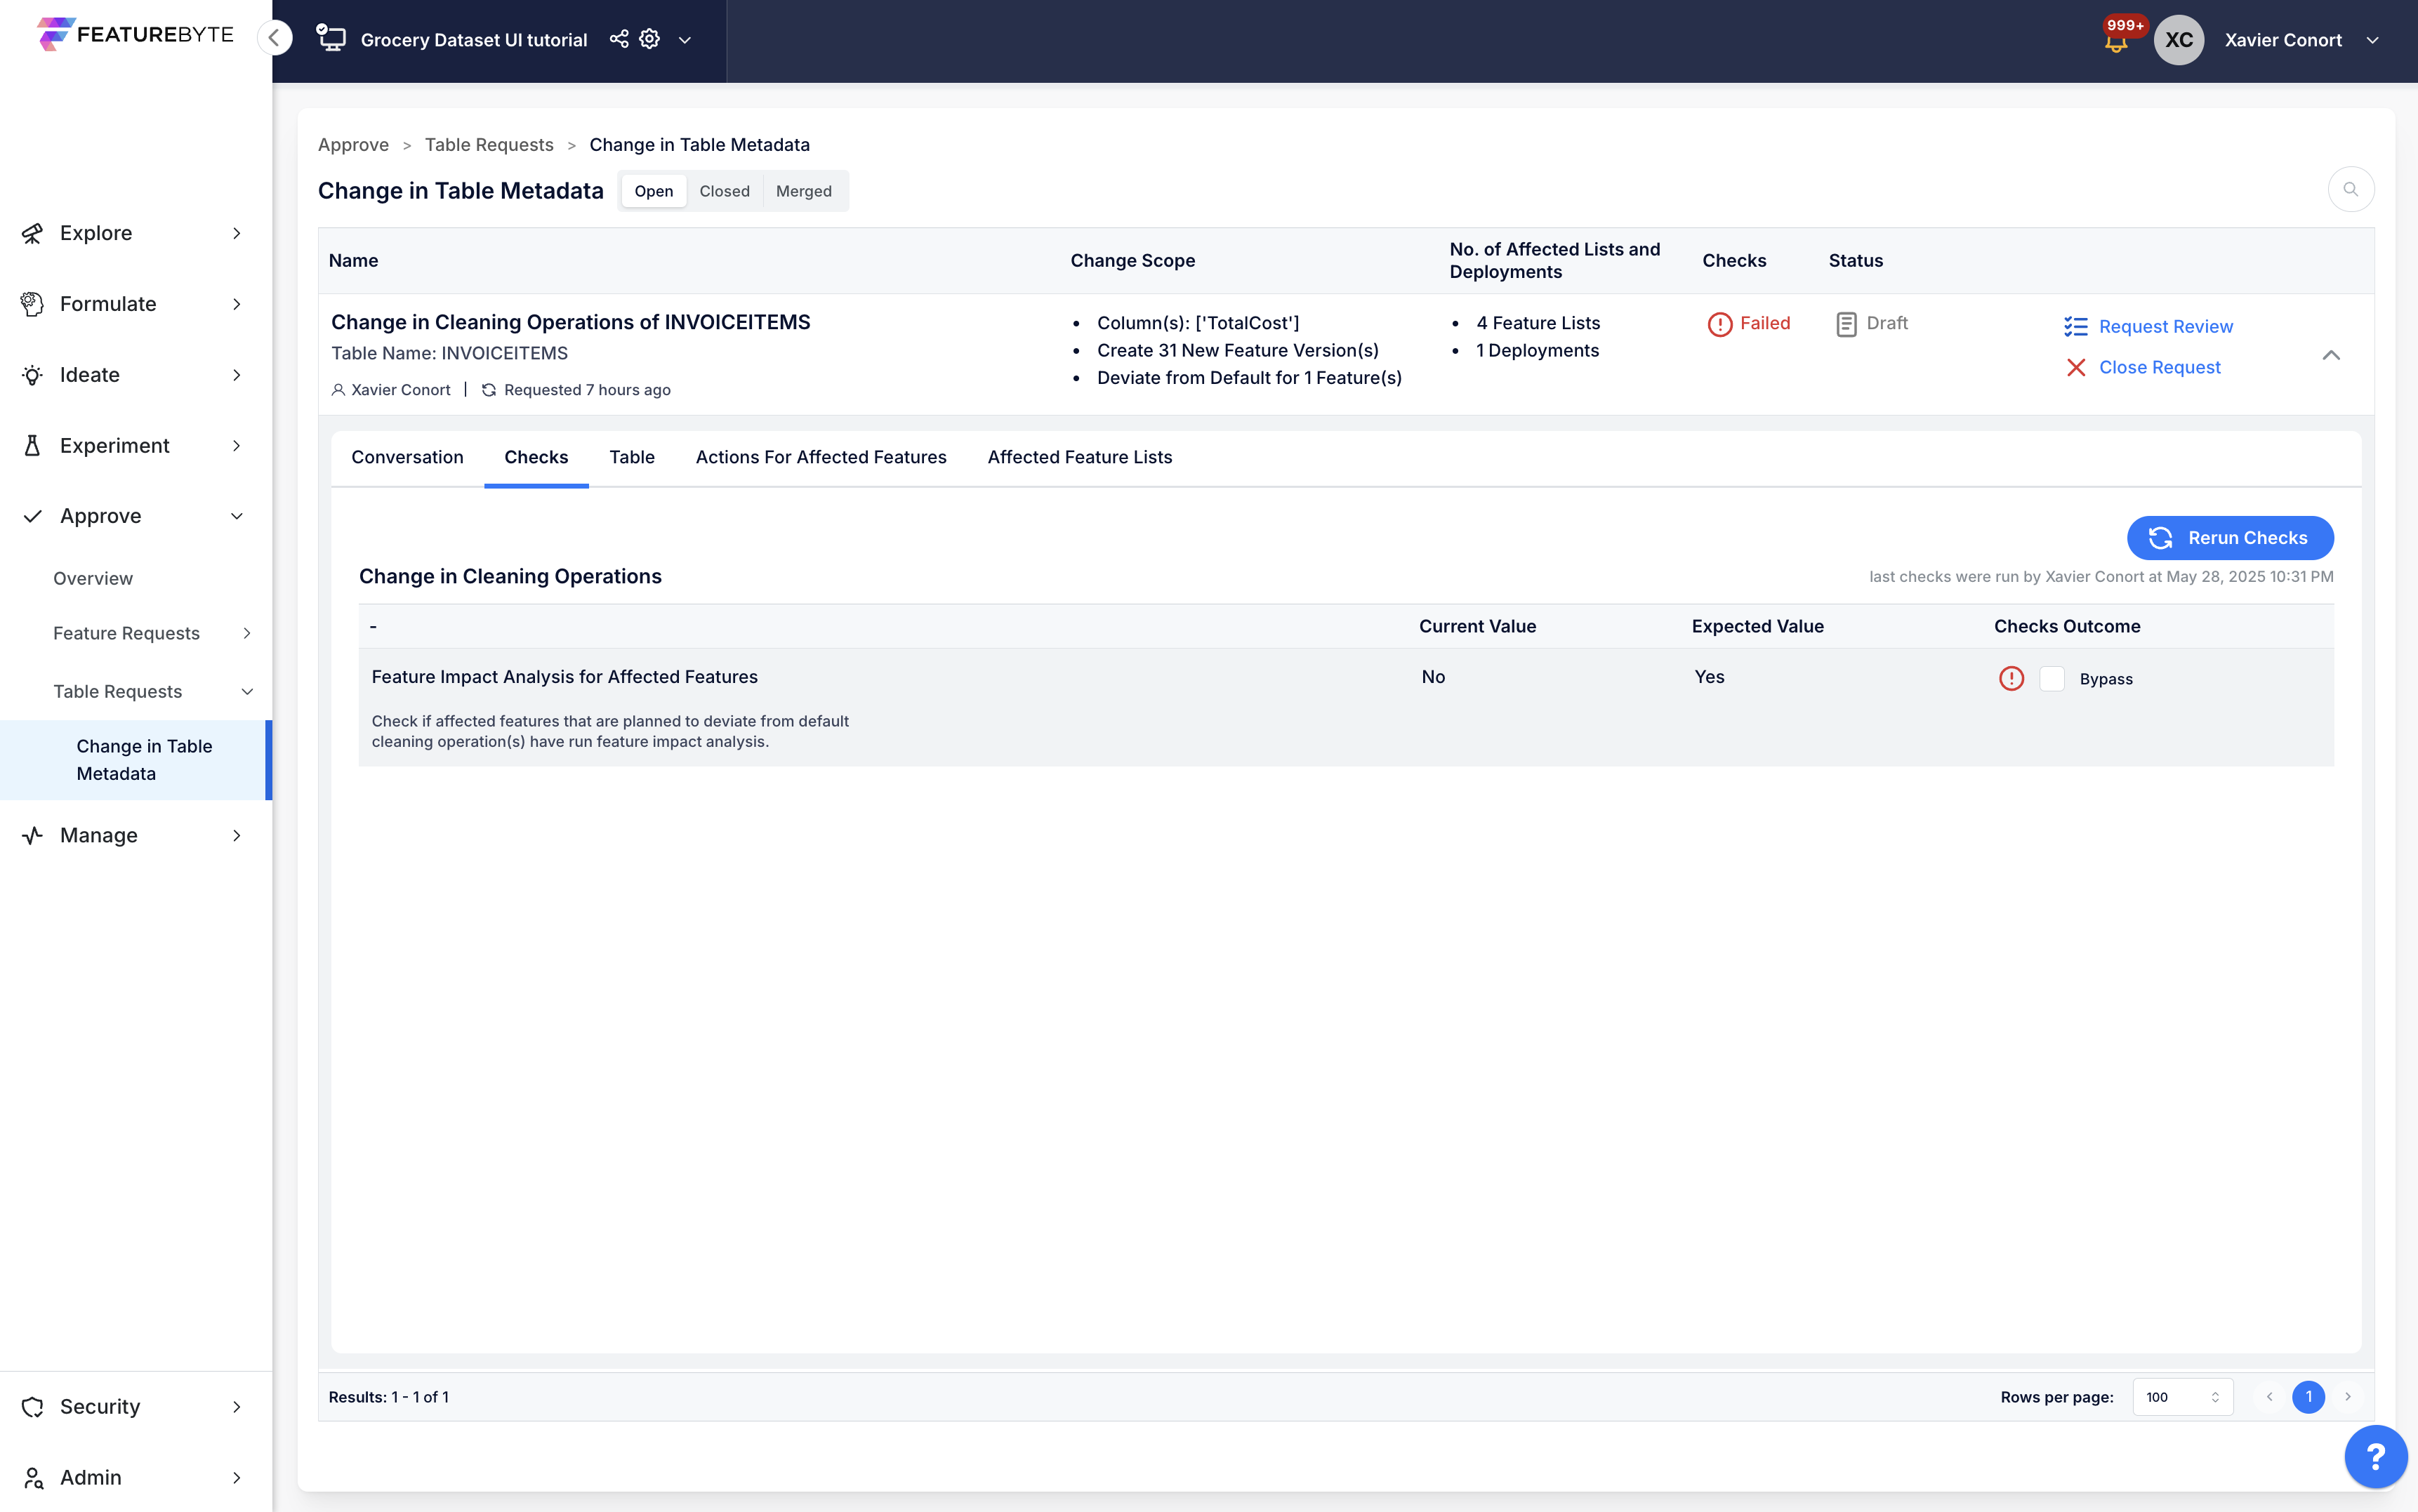Screen dimensions: 2418x1512
Task: Open the help question mark button
Action: pyautogui.click(x=2376, y=1457)
